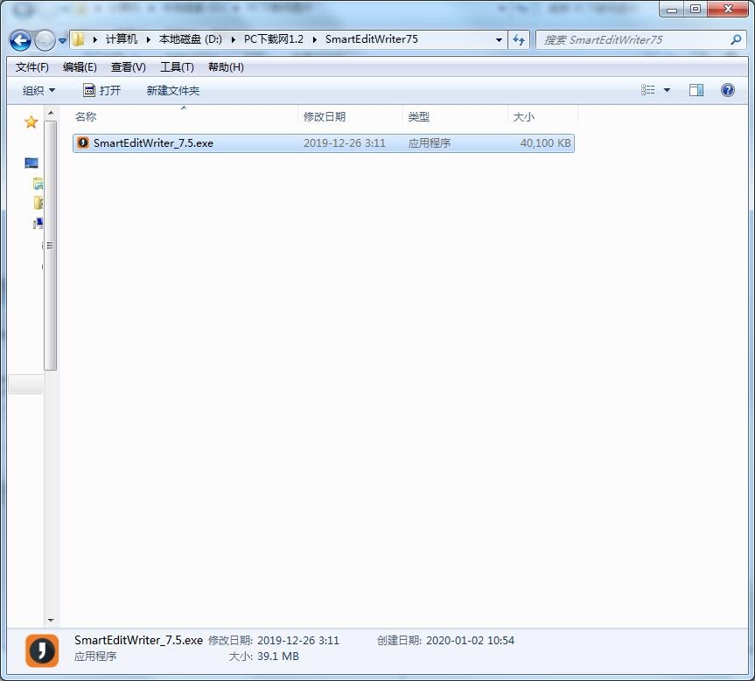Sort by the 大小 column header
Viewport: 755px width, 681px height.
542,116
